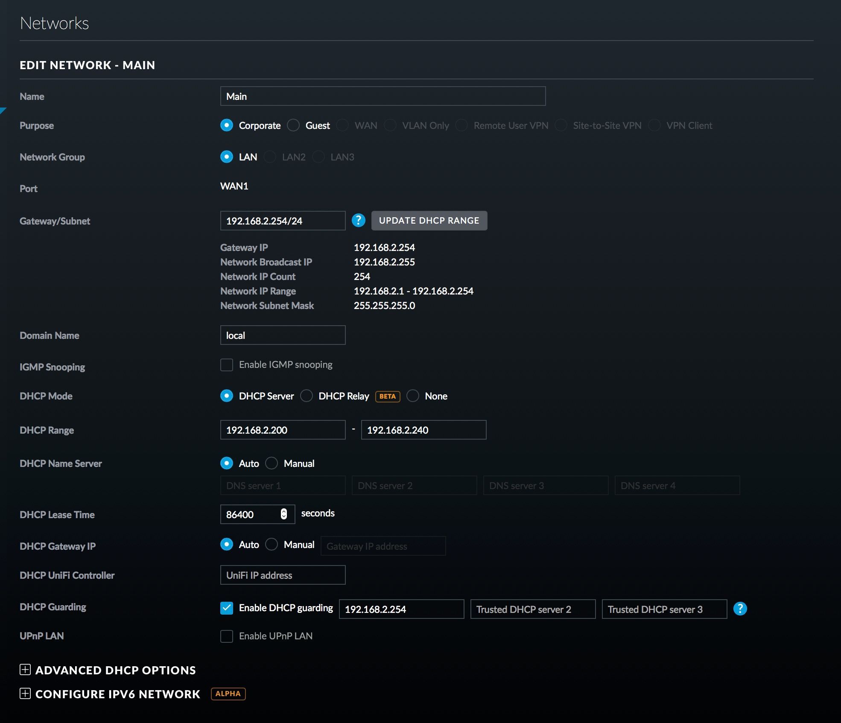Choose Manual for DHCP Gateway IP
The width and height of the screenshot is (841, 723).
272,545
